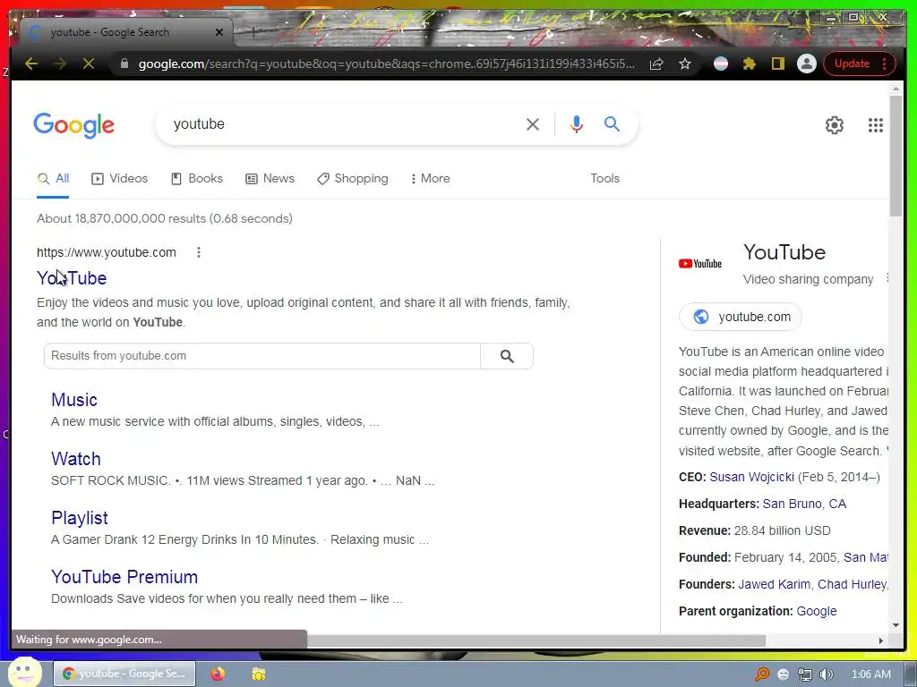Click the striped extension icon beside the star
Viewport: 917px width, 687px height.
pyautogui.click(x=721, y=64)
